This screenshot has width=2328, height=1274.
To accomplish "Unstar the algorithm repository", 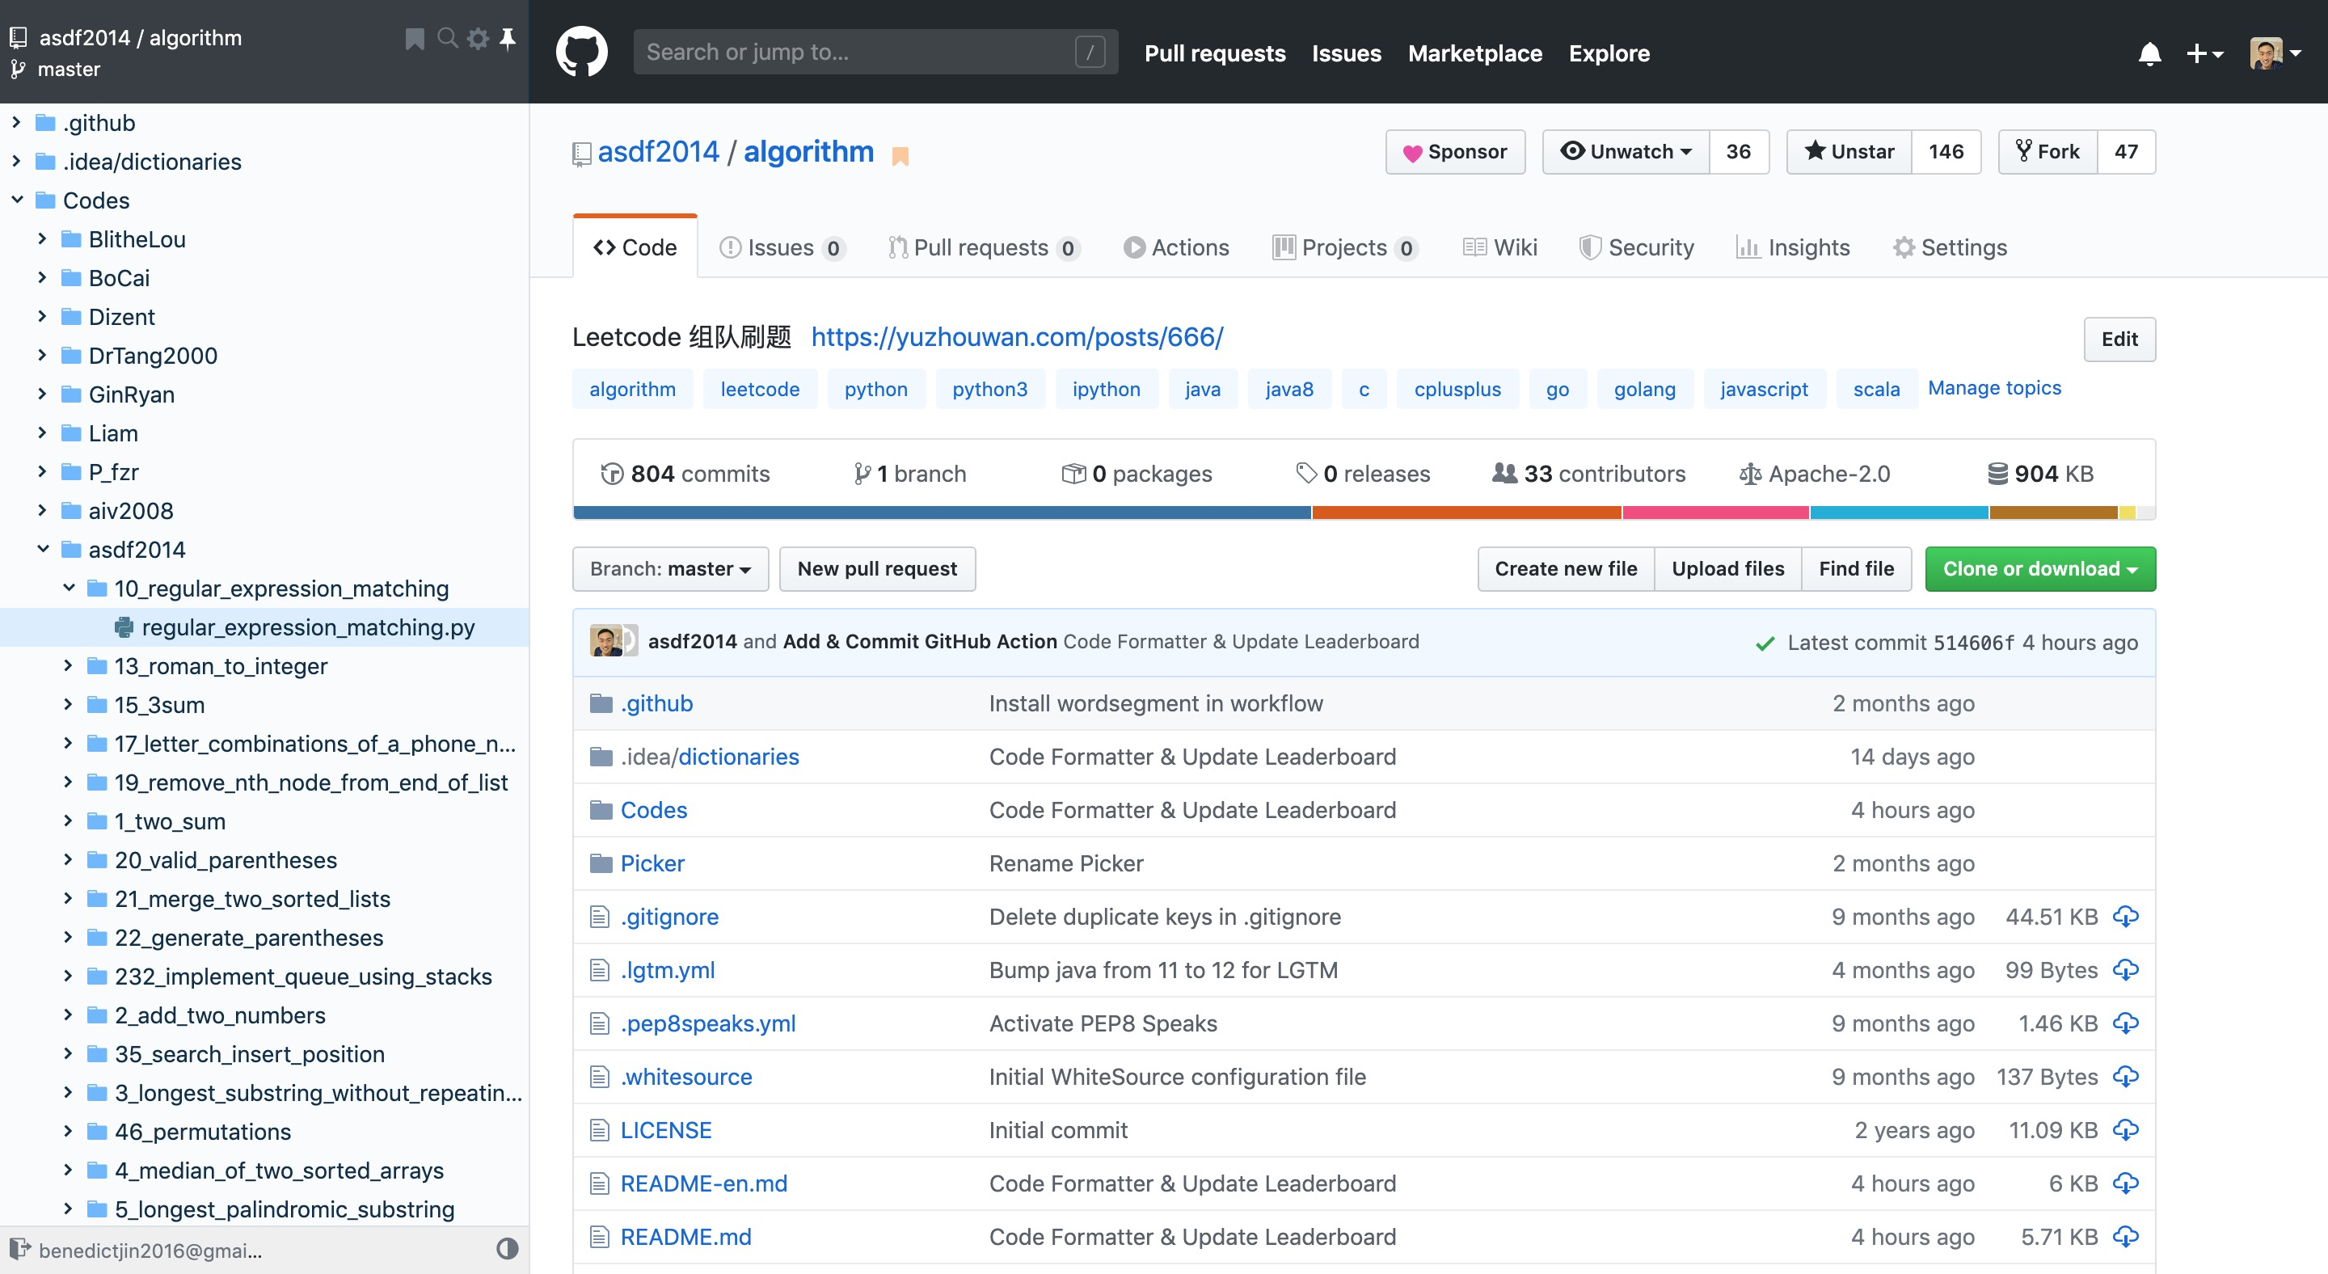I will 1849,152.
